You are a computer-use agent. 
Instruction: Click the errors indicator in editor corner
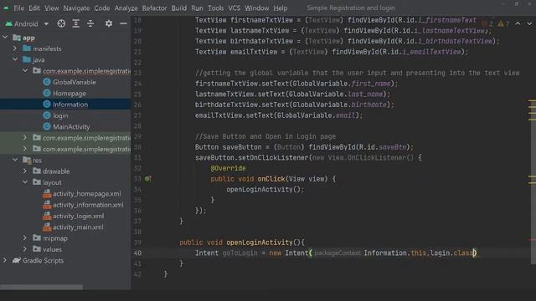pos(487,23)
